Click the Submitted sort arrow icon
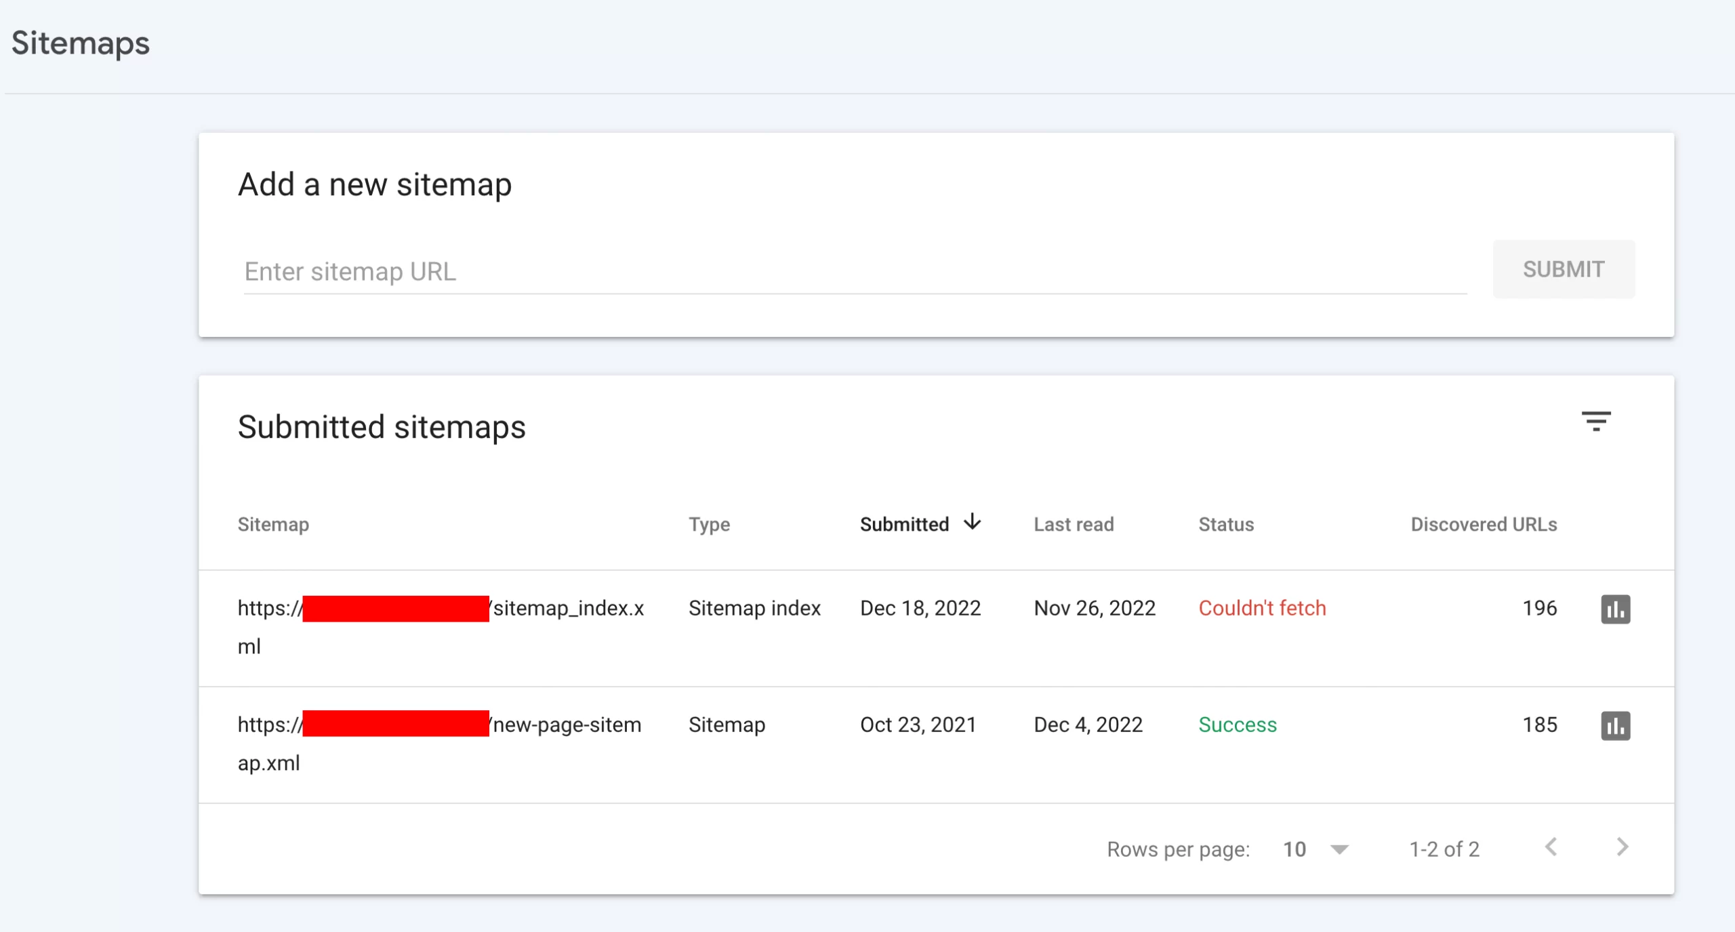Image resolution: width=1735 pixels, height=932 pixels. click(973, 522)
